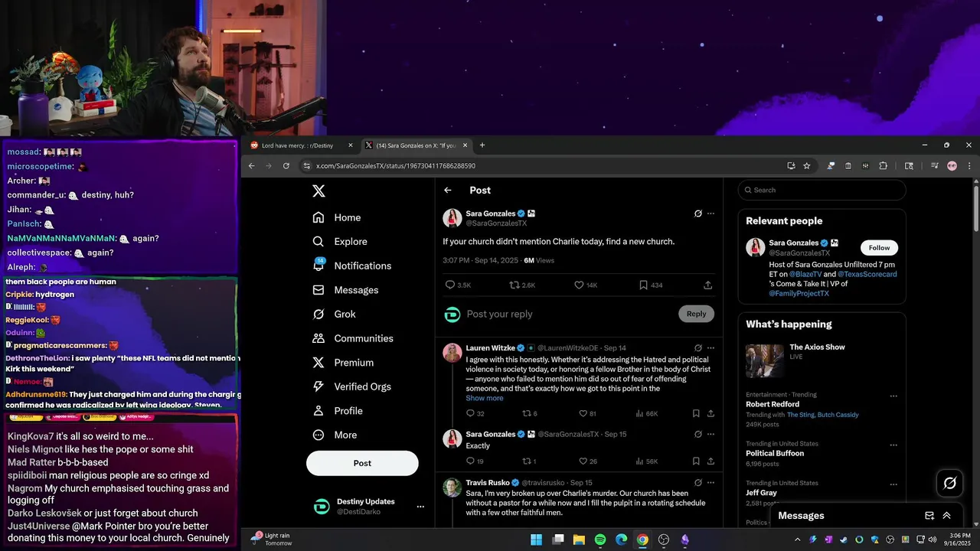Click the address bar URL
Viewport: 980px width, 551px height.
click(x=396, y=166)
